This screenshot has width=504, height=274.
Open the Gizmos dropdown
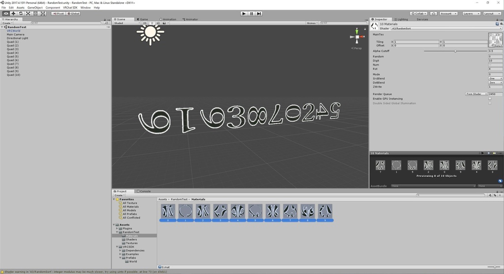[x=312, y=23]
